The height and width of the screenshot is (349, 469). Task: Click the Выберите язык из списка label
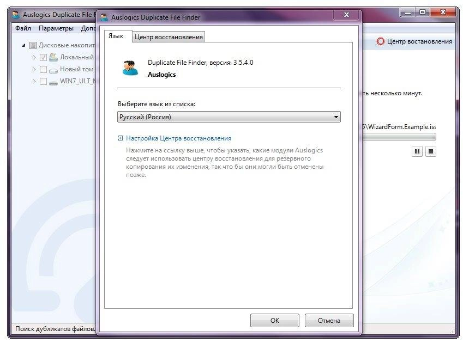[x=157, y=104]
